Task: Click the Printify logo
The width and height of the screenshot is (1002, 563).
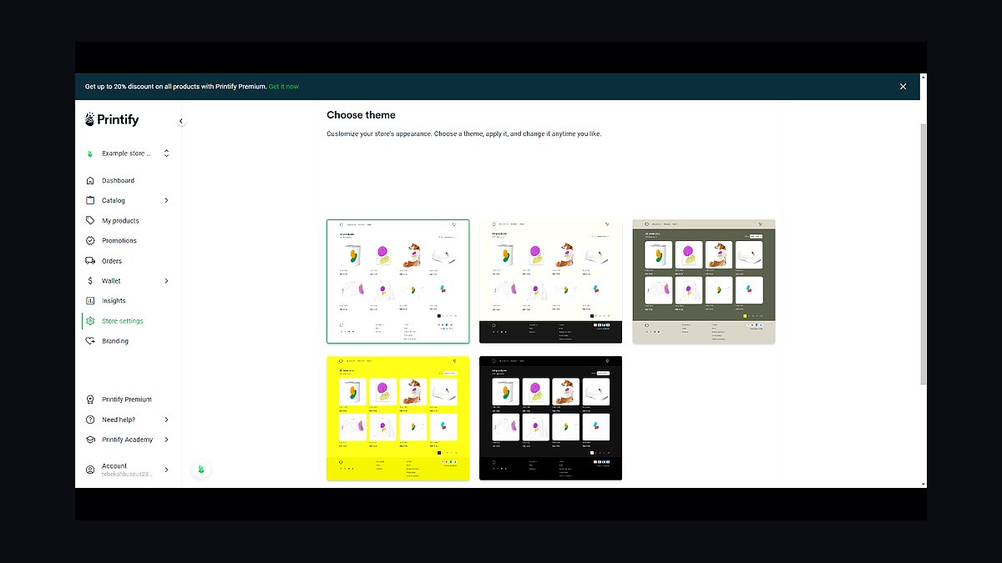Action: [112, 120]
